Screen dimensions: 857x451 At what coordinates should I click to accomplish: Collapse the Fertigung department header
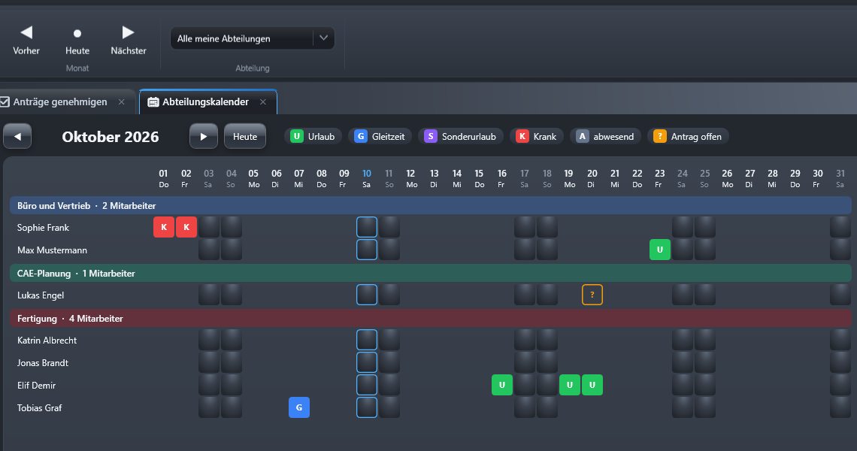pyautogui.click(x=430, y=318)
